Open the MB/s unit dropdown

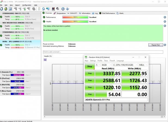[143, 65]
